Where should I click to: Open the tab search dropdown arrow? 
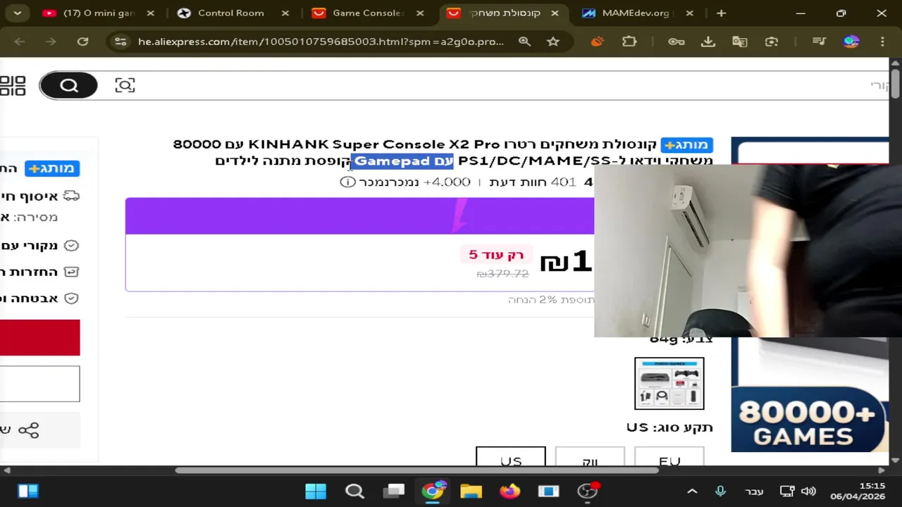coord(17,13)
